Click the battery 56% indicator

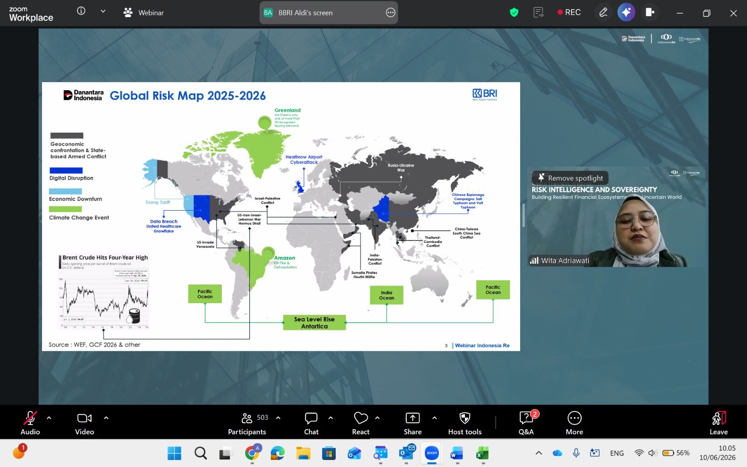[676, 453]
